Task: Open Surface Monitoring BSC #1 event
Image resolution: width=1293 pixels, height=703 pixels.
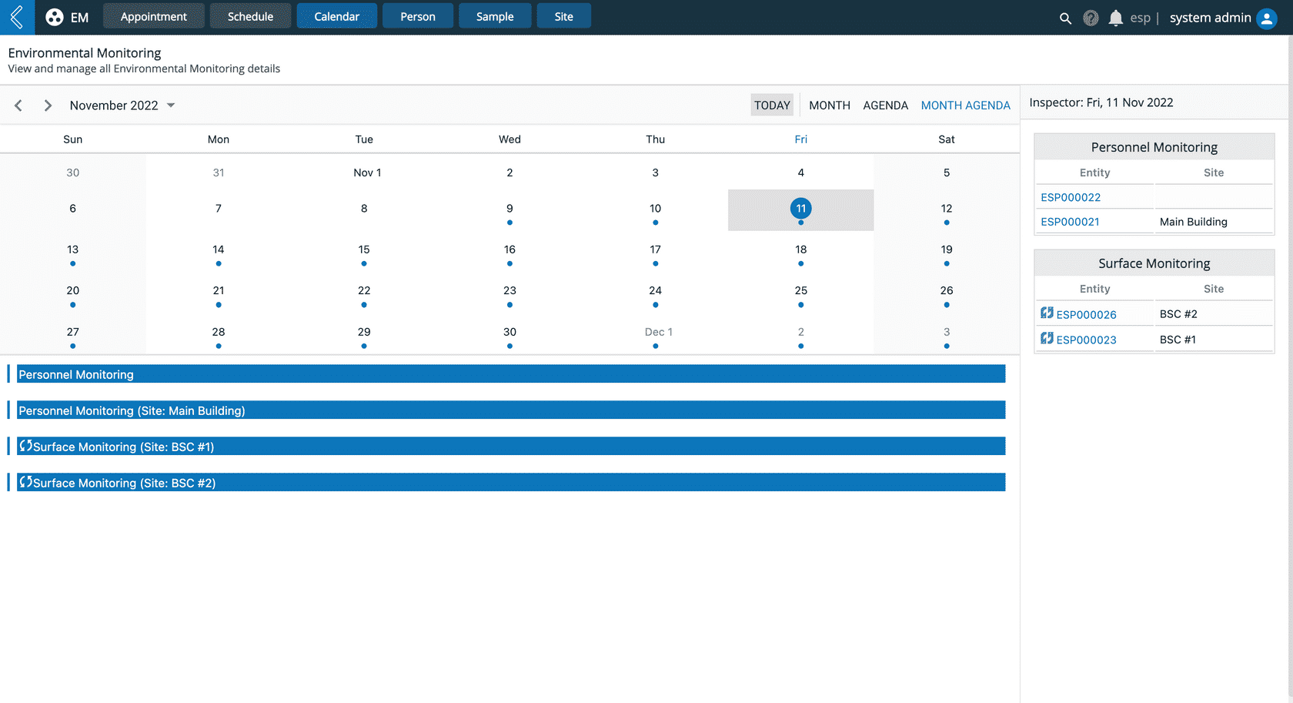Action: coord(511,447)
